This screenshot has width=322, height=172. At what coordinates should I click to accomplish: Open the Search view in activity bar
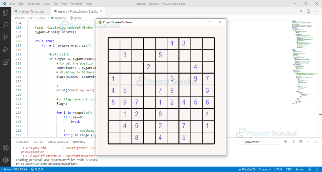[6, 25]
